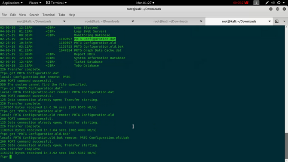This screenshot has height=162, width=288.
Task: Click the ftp prompt cursor at bottom
Action: (10, 157)
